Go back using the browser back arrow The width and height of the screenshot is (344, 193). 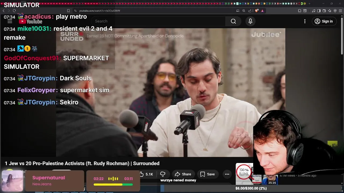pyautogui.click(x=3, y=11)
